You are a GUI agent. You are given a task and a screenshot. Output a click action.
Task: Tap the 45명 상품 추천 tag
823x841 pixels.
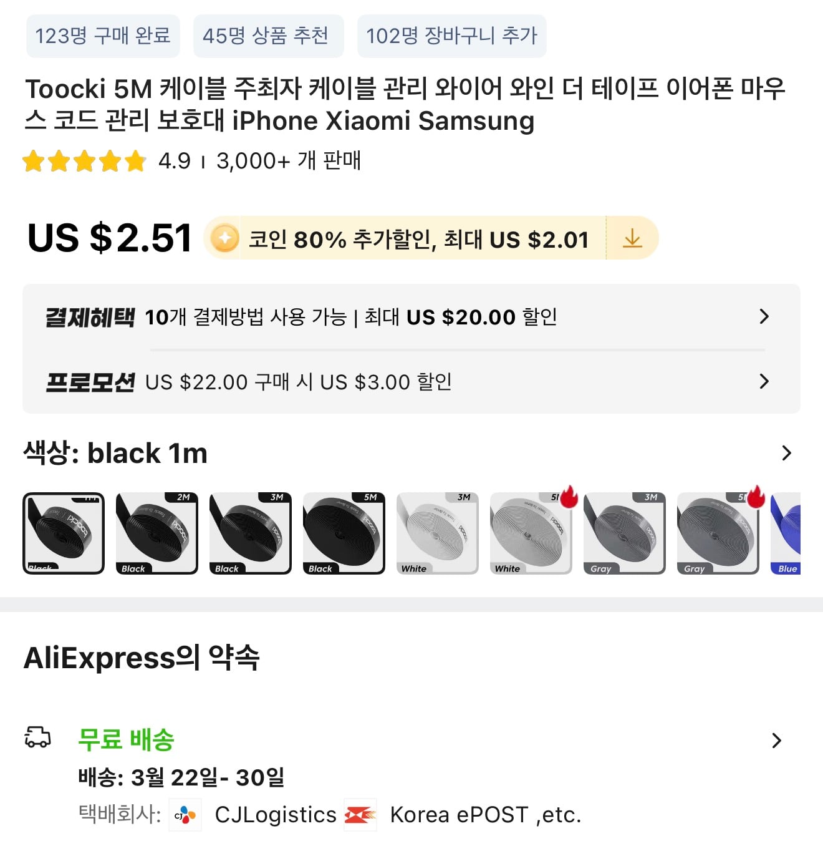(x=268, y=36)
